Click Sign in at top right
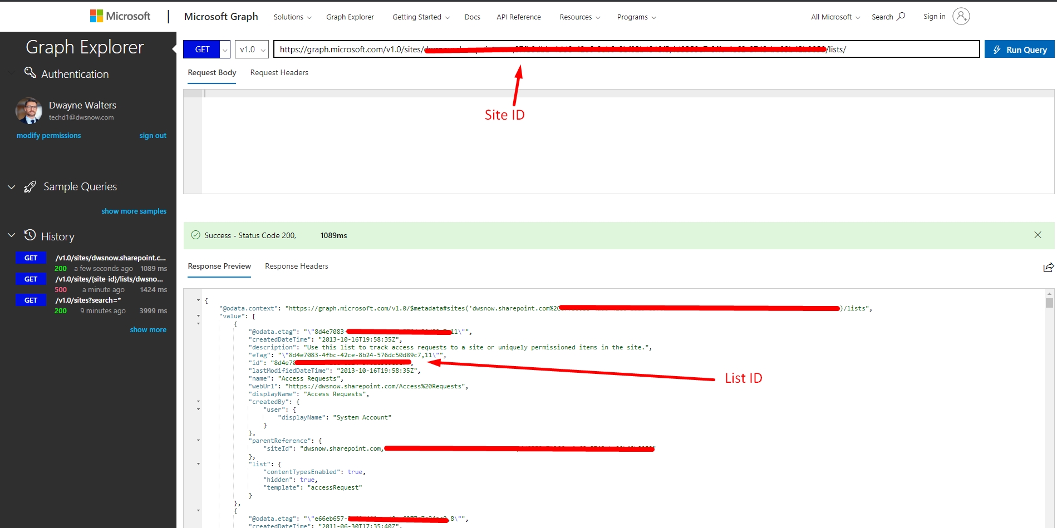Screen dimensions: 1057x528 click(935, 17)
